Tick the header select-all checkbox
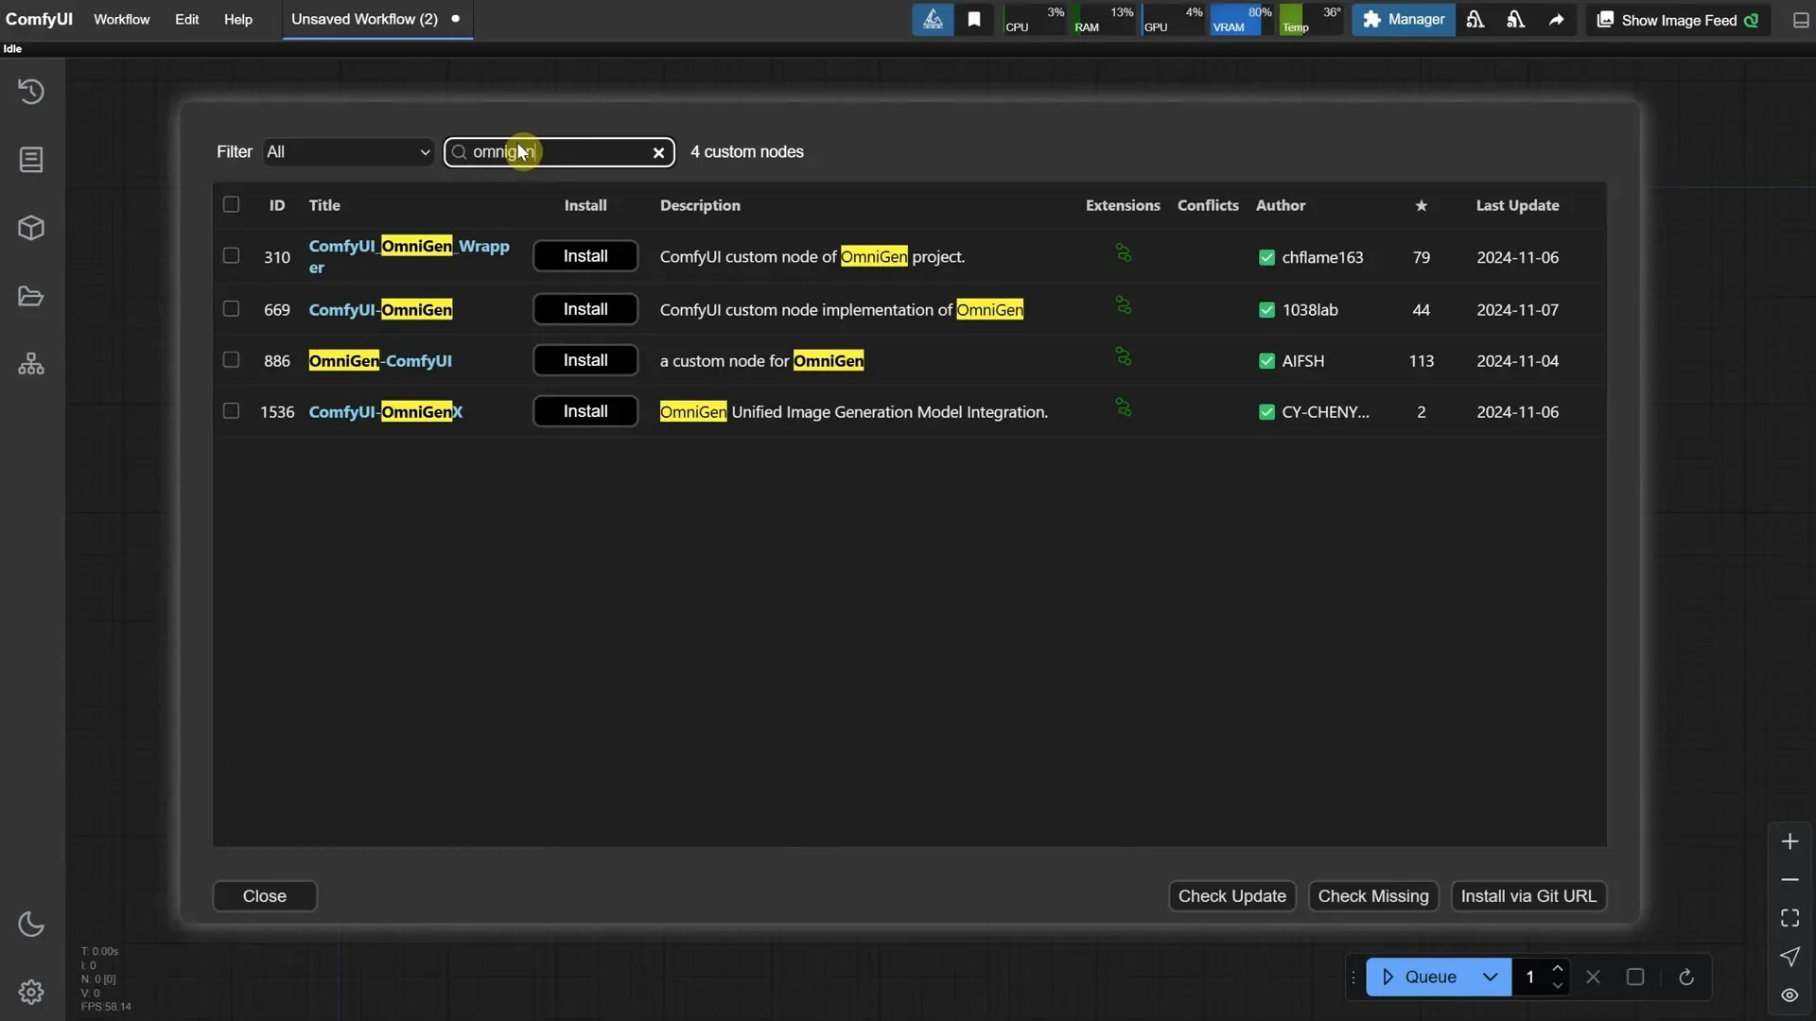 click(231, 204)
